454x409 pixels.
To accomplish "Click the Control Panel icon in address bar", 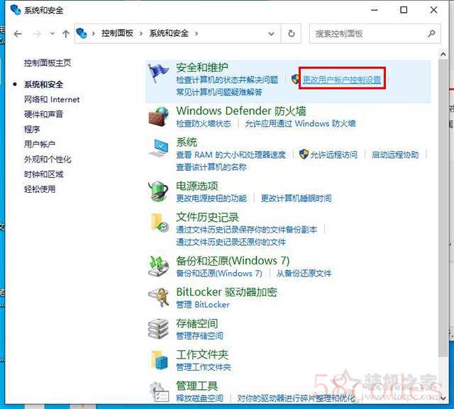I will pyautogui.click(x=82, y=33).
